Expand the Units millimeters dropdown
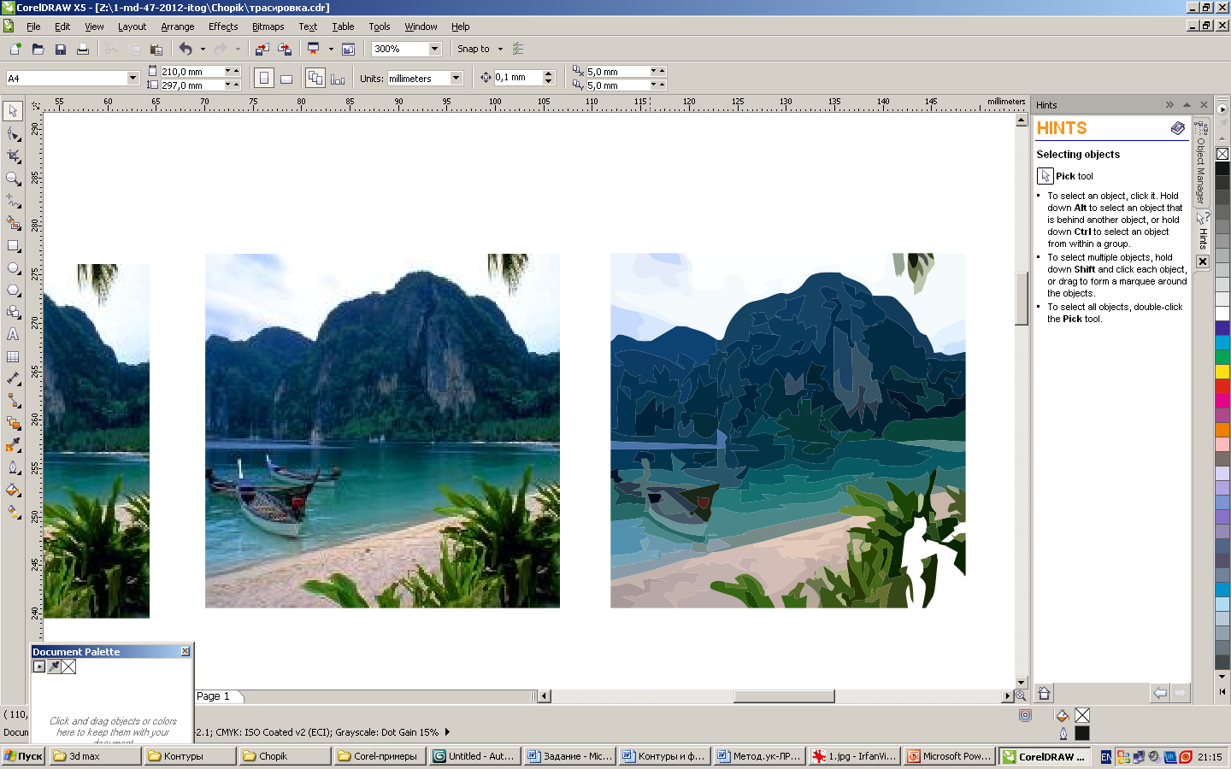The image size is (1231, 769). 456,78
